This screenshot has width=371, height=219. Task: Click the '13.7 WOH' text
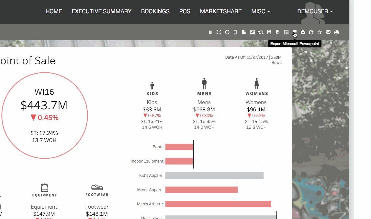point(44,140)
